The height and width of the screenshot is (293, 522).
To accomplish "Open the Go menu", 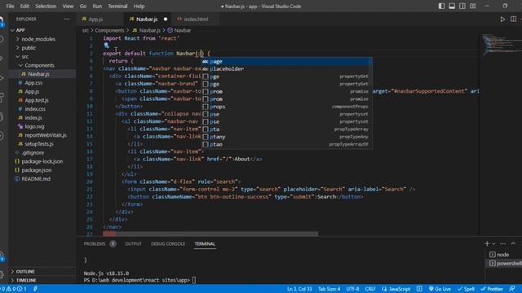I will tap(83, 6).
